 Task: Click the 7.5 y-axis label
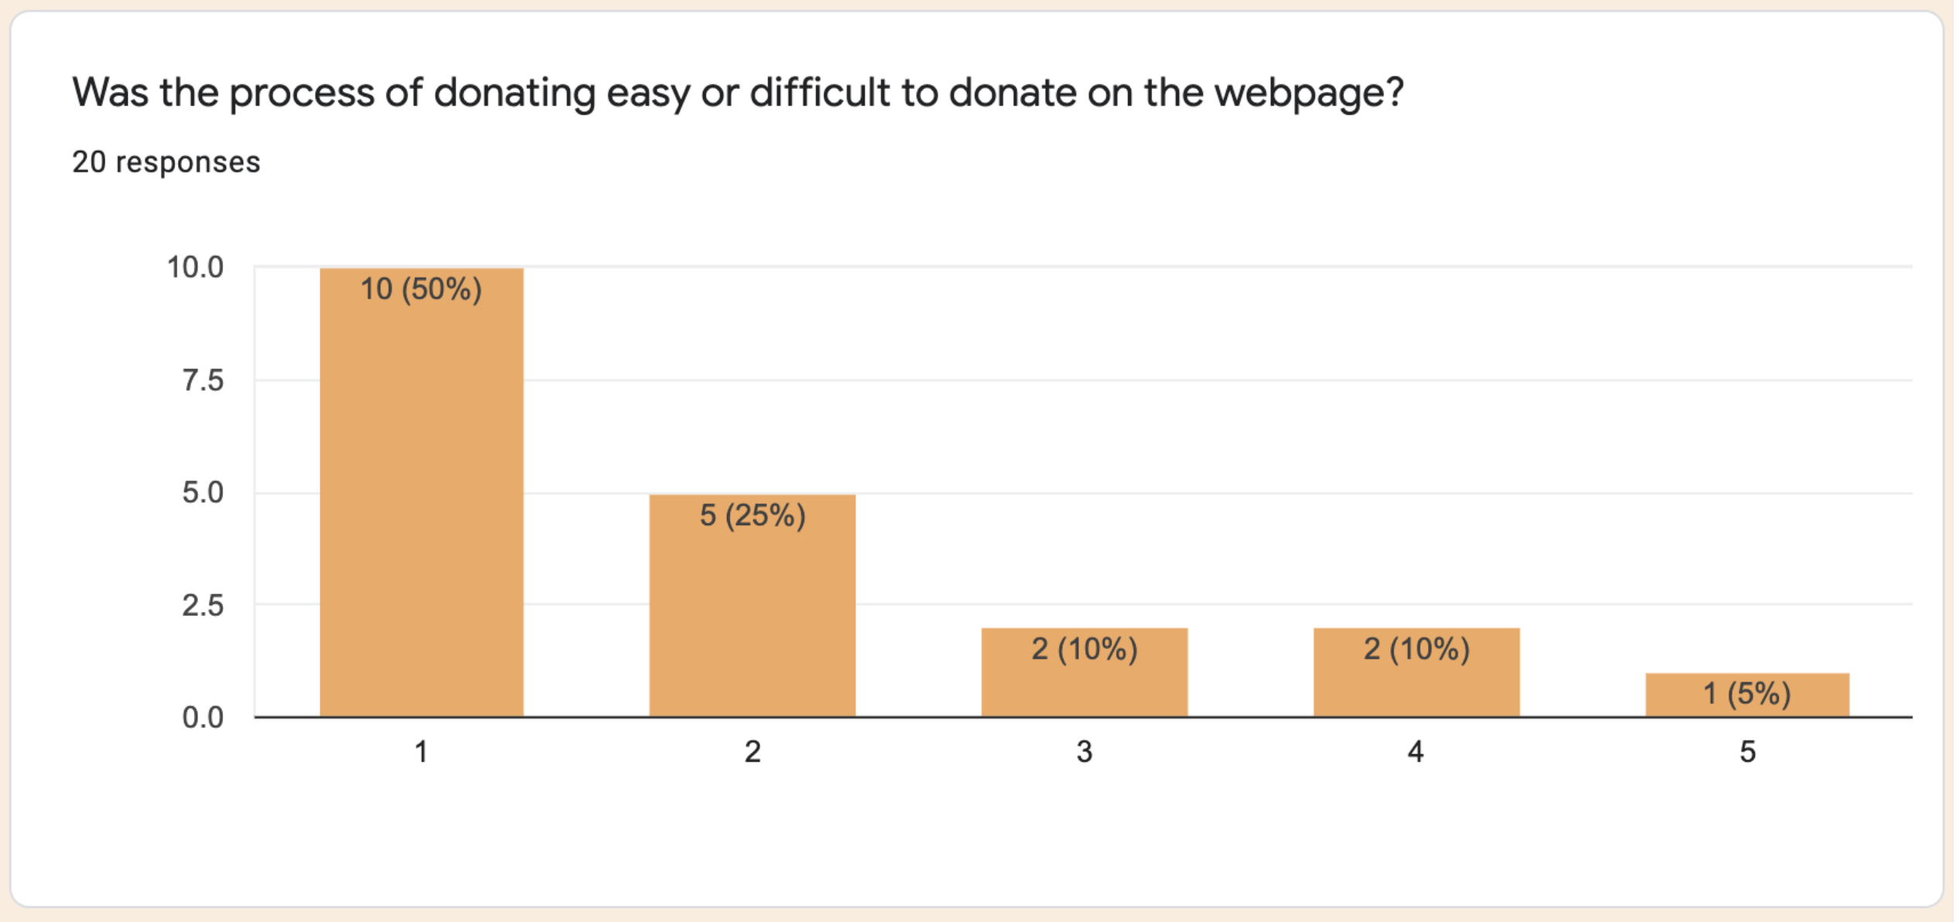click(203, 381)
